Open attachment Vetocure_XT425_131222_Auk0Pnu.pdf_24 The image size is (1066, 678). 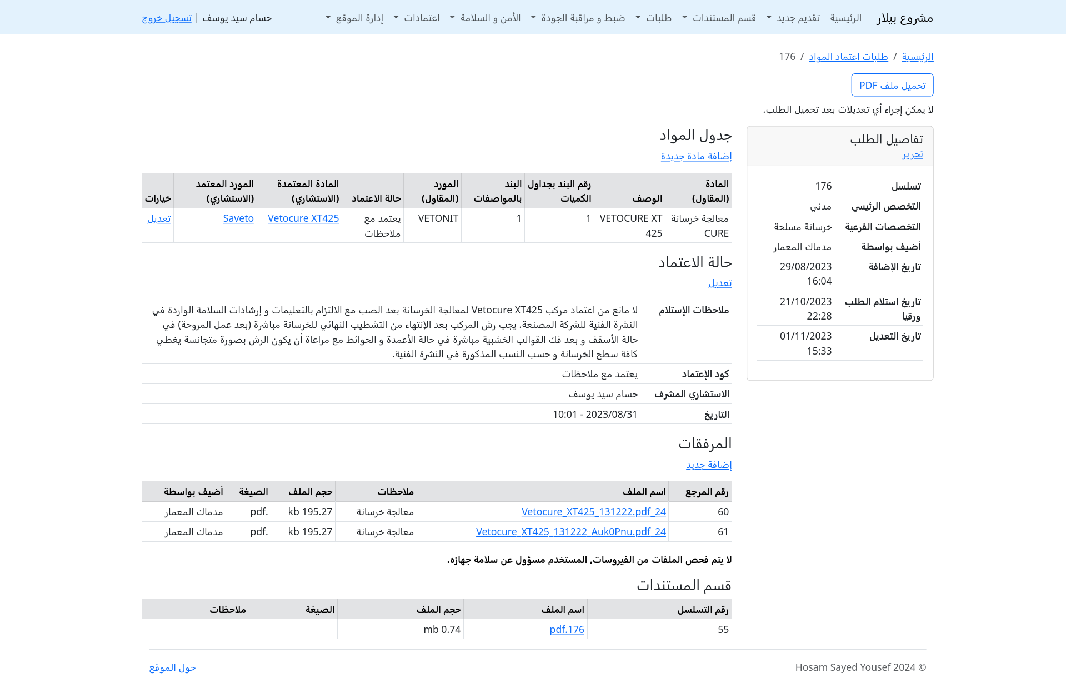click(x=570, y=532)
